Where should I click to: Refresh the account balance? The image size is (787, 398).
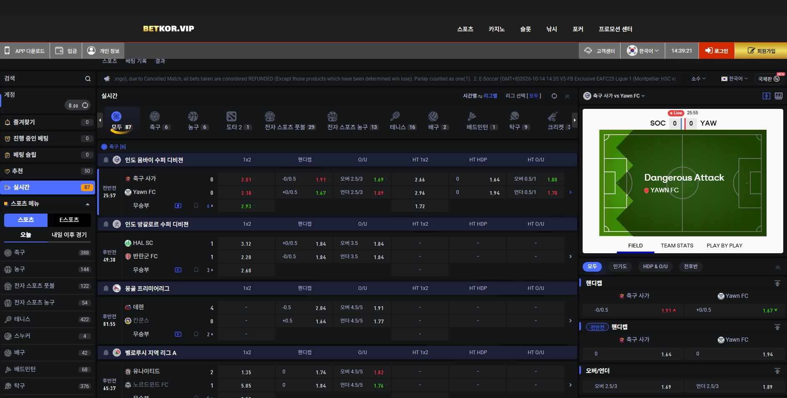click(85, 105)
